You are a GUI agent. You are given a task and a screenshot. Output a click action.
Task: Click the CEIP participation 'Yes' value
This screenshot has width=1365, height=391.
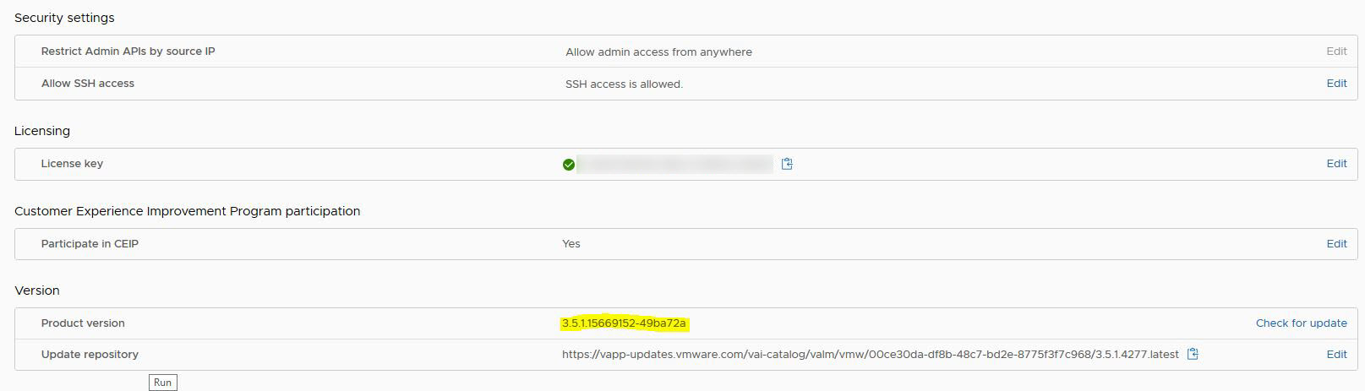pos(571,244)
